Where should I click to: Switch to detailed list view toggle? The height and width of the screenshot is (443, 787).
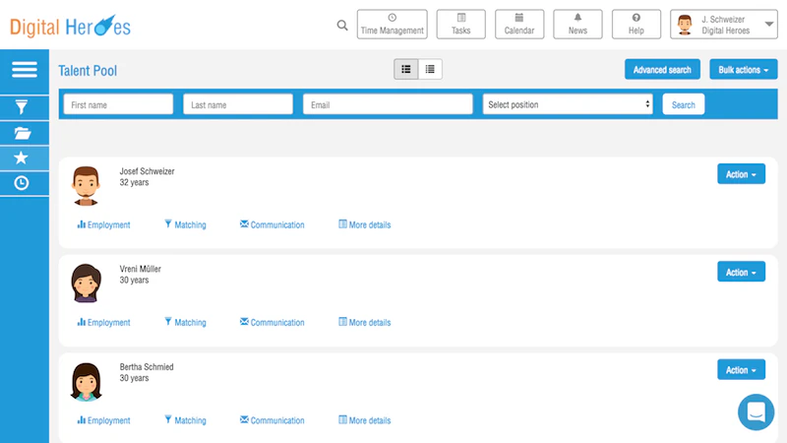[x=406, y=69]
